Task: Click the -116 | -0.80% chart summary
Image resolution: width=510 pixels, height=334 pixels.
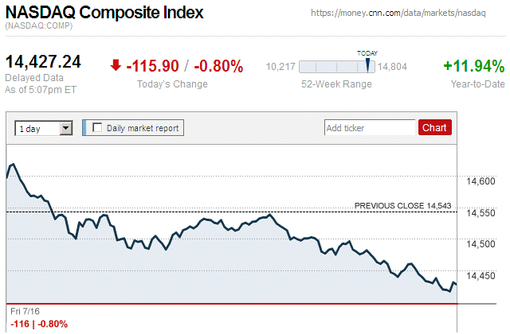Action: (39, 324)
